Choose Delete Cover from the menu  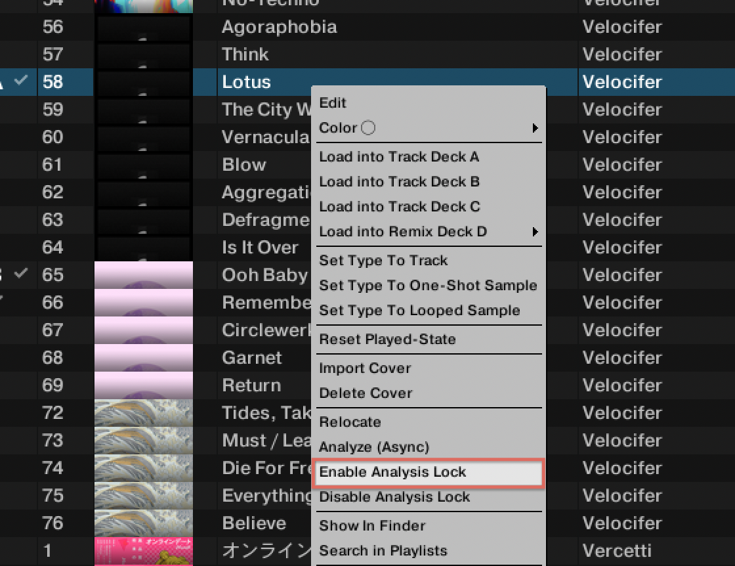pyautogui.click(x=366, y=393)
